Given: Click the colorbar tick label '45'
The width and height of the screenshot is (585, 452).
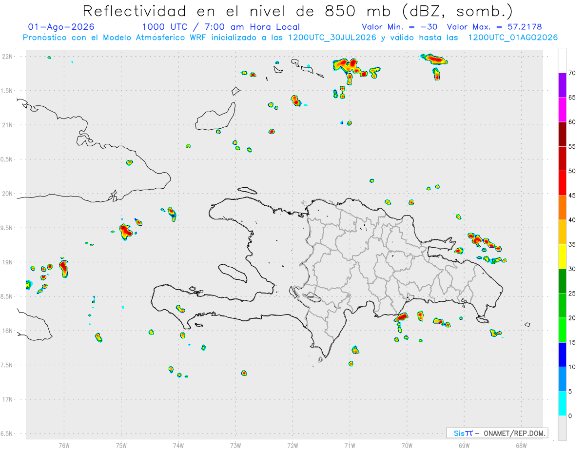Looking at the screenshot, I should click(572, 196).
